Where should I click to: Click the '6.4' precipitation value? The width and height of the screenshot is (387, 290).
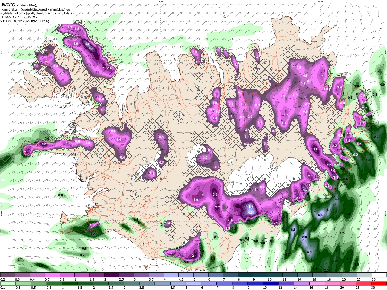320,215
